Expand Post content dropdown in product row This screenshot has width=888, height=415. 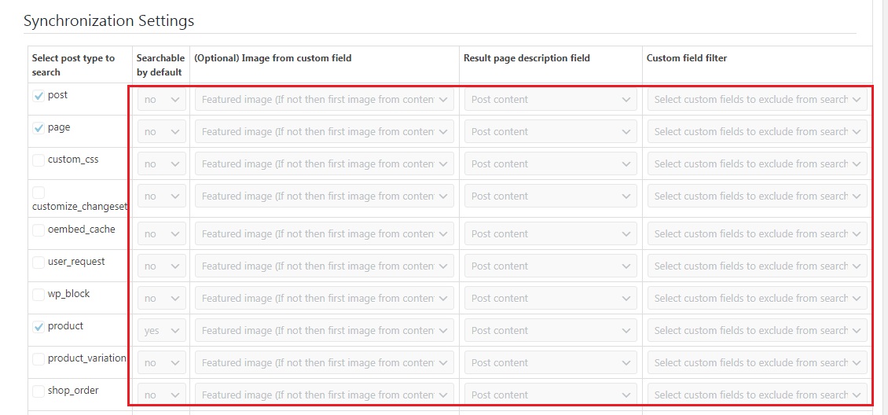pyautogui.click(x=550, y=331)
